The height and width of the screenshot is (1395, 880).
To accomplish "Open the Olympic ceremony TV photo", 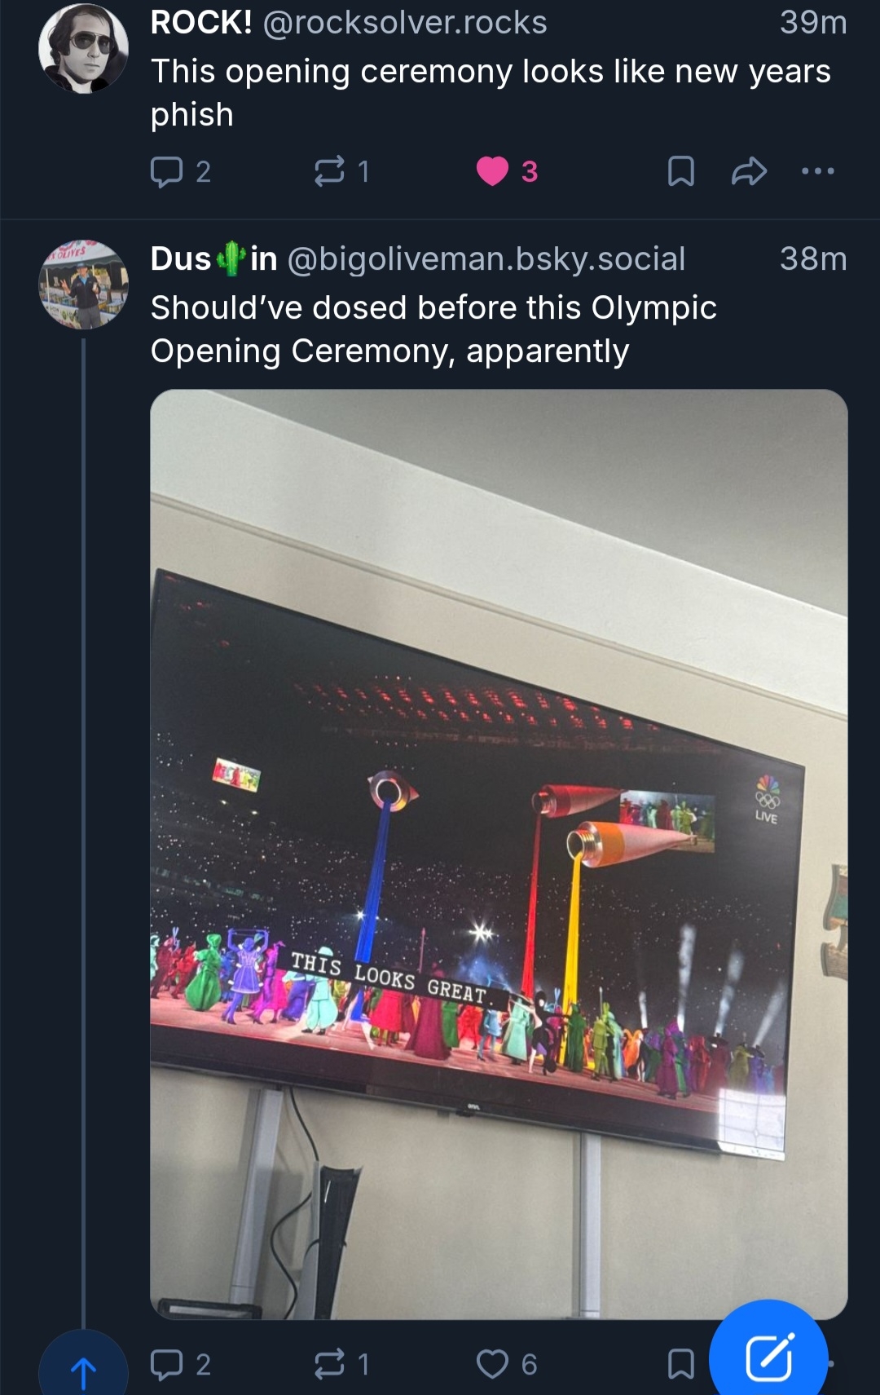I will click(499, 853).
